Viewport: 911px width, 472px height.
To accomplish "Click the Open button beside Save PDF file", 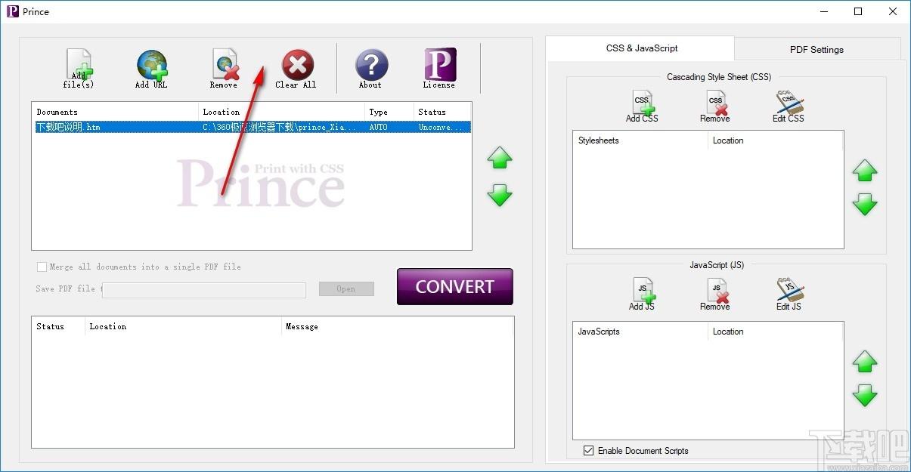I will click(346, 289).
